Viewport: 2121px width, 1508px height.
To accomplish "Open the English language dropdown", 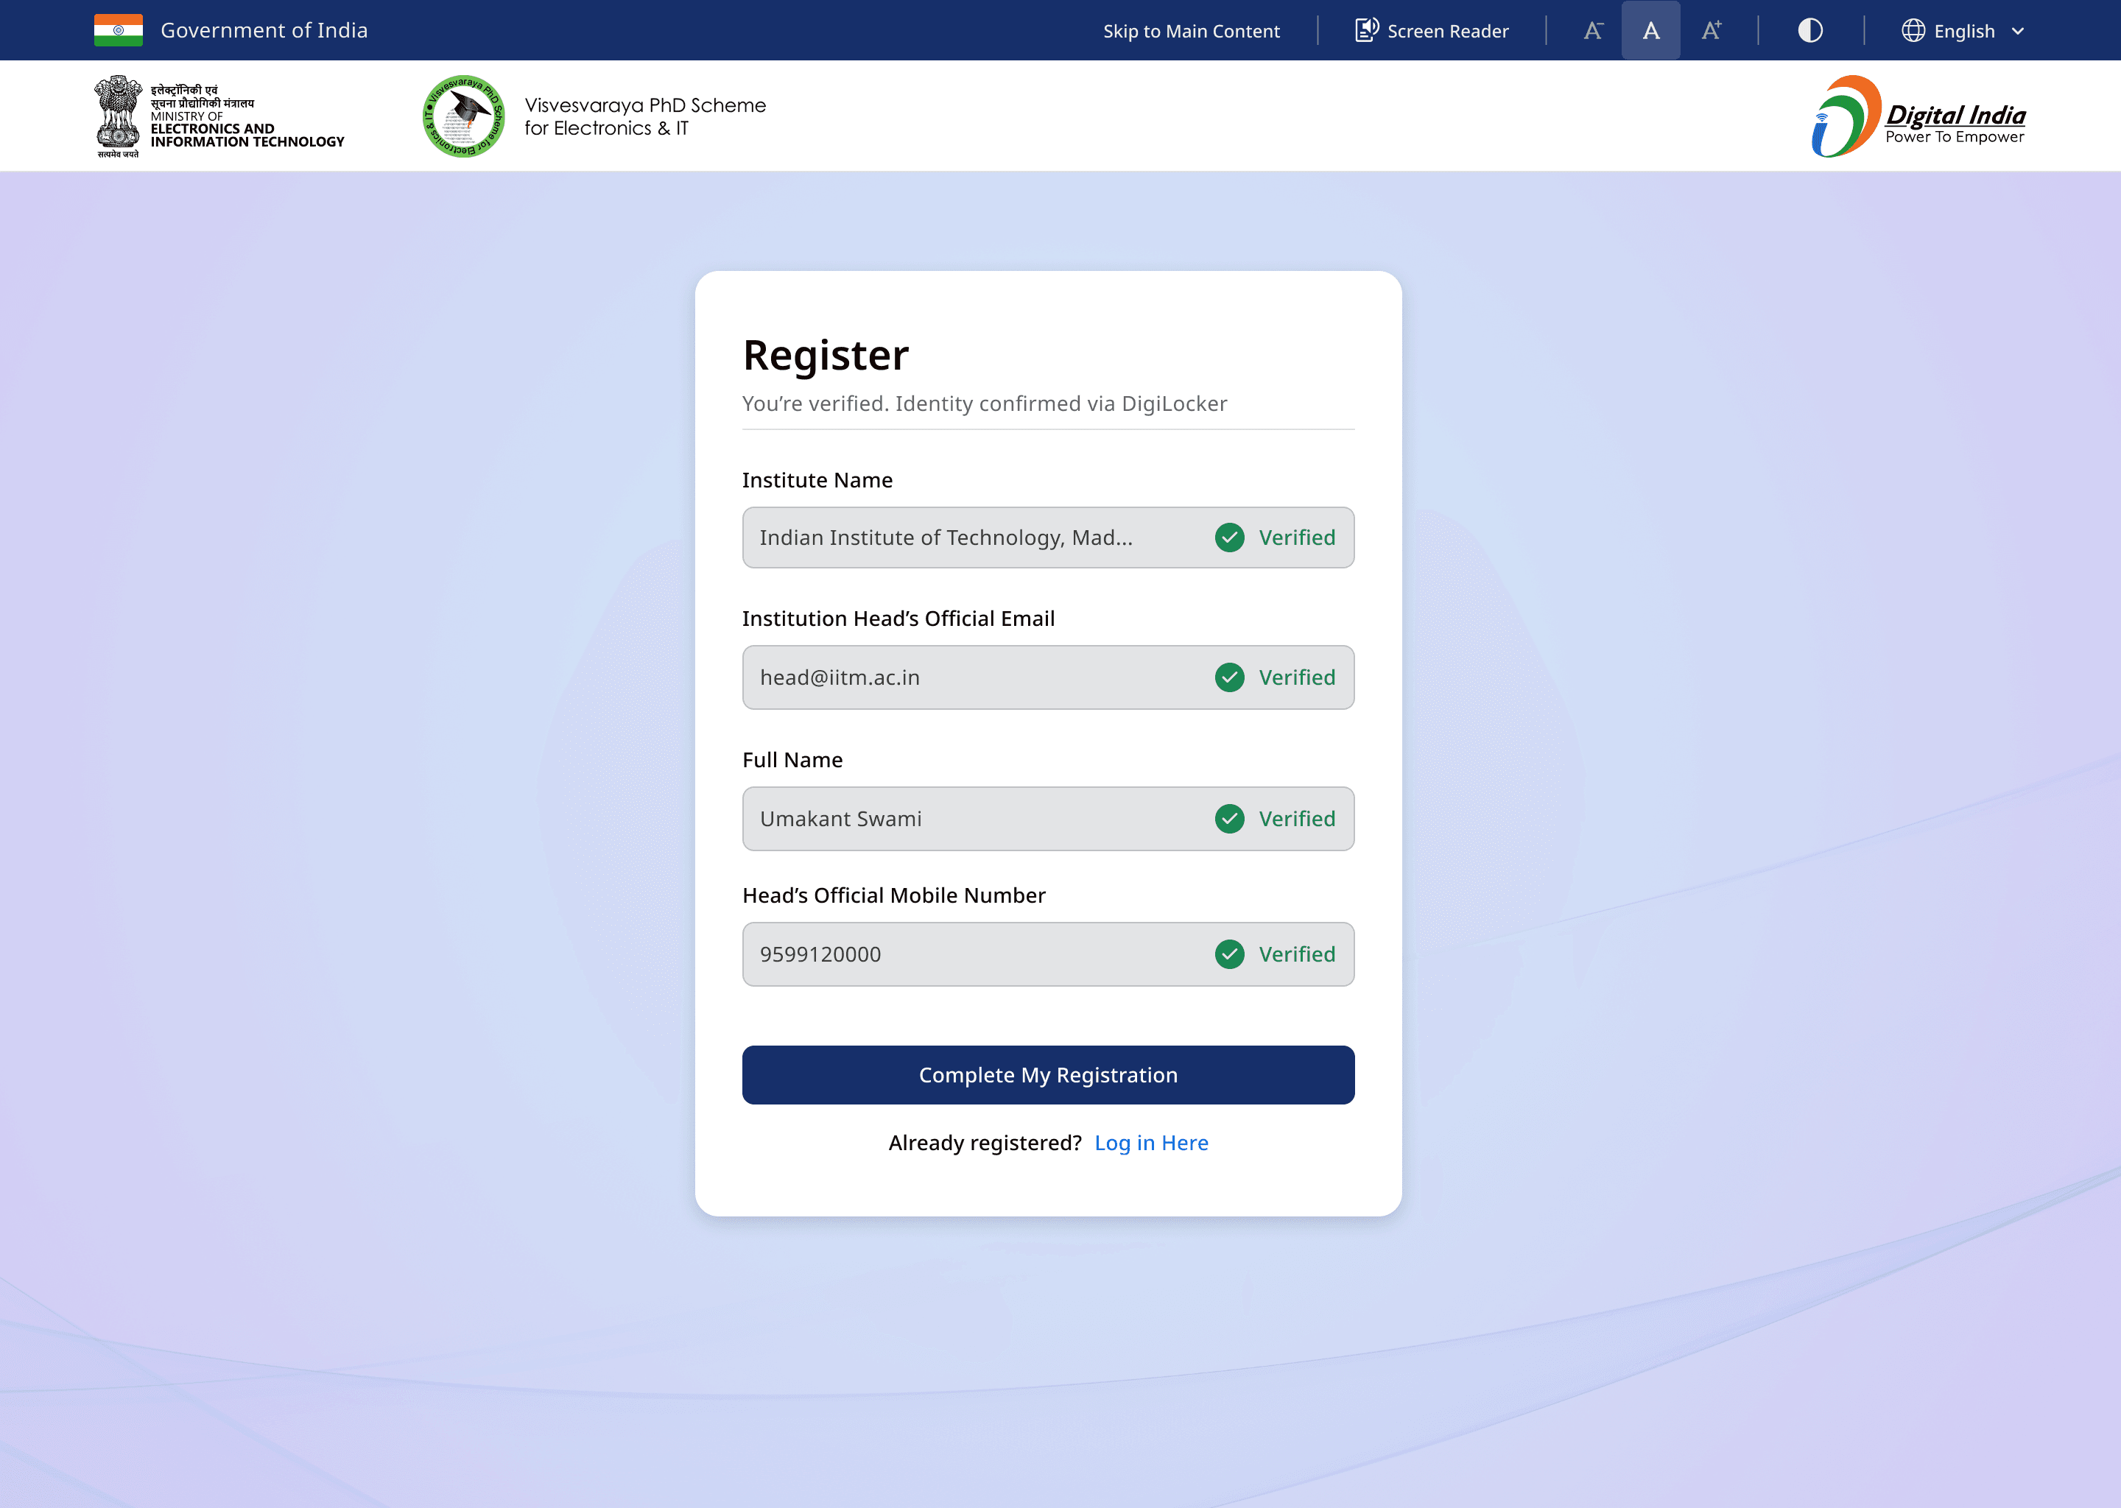I will tap(1962, 31).
